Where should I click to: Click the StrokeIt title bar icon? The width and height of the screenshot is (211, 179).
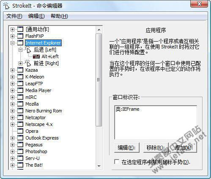(x=6, y=6)
